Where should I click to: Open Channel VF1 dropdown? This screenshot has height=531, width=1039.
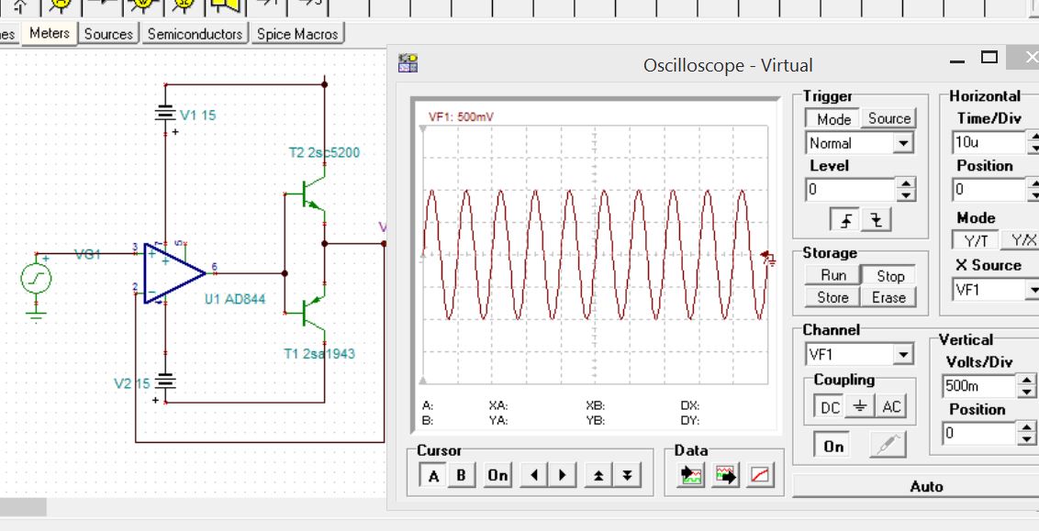tap(902, 355)
